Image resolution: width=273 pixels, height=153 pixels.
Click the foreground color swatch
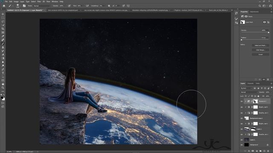(2, 98)
